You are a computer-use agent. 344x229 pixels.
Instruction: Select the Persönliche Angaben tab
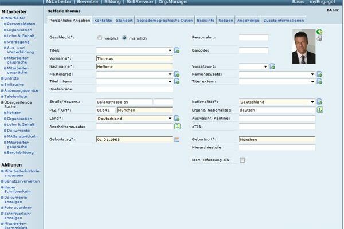(x=70, y=21)
